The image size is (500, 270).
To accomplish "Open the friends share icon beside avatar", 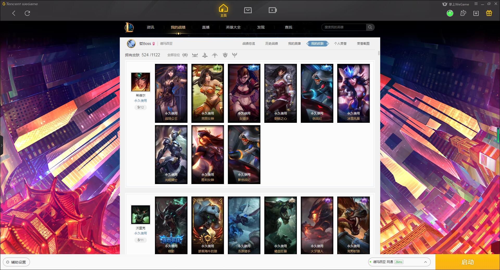I will 463,13.
